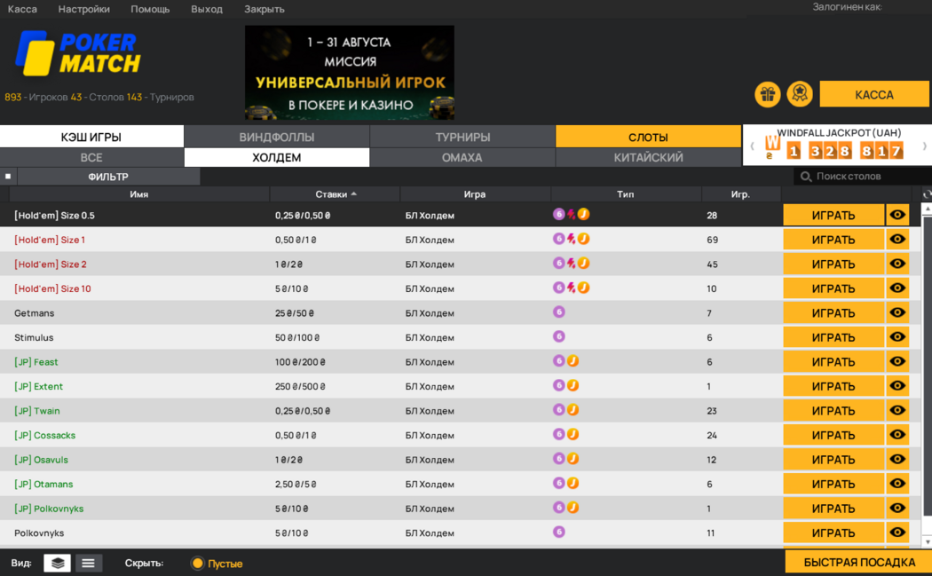The width and height of the screenshot is (932, 576).
Task: Open table preview eye for Getmans table
Action: click(897, 312)
